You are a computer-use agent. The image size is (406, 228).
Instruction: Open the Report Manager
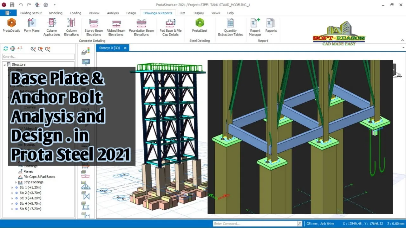tap(255, 27)
